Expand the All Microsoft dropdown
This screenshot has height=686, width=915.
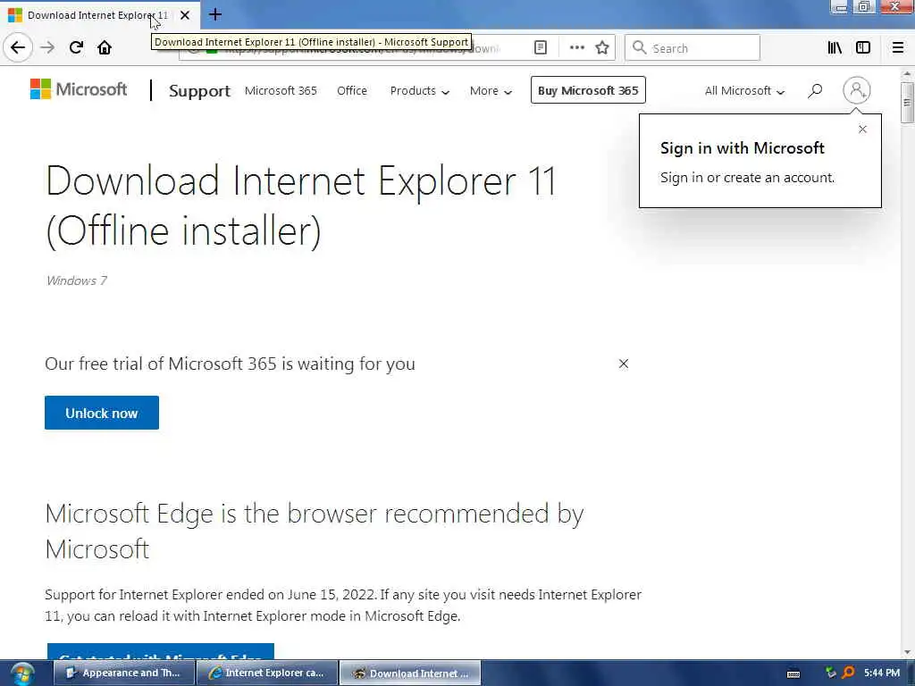tap(744, 90)
